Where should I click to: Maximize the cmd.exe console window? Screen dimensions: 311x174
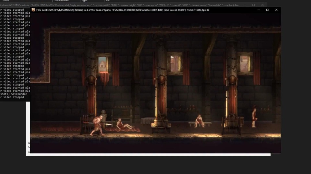[x=253, y=5]
